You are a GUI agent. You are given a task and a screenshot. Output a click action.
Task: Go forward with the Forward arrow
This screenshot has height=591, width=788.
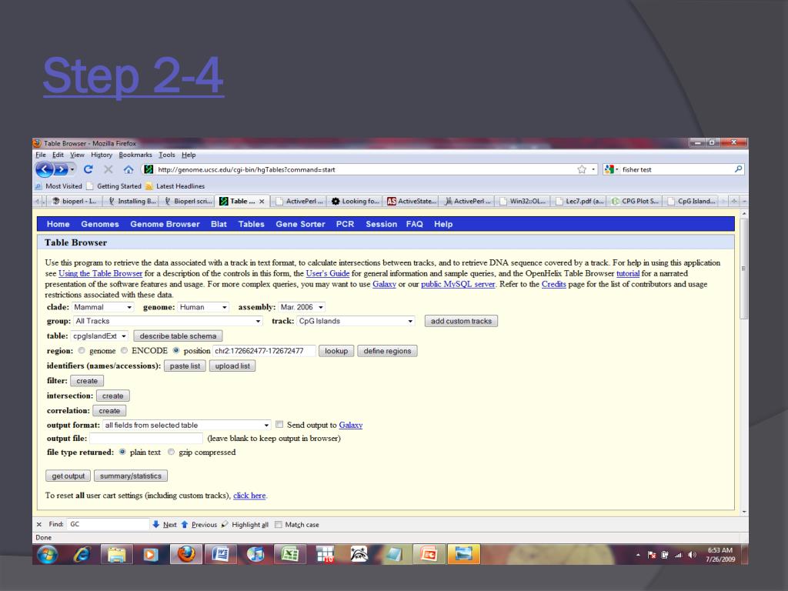point(61,169)
